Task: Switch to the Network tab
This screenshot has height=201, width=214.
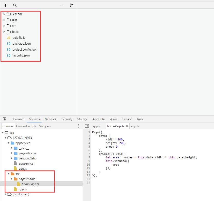Action: click(51, 119)
